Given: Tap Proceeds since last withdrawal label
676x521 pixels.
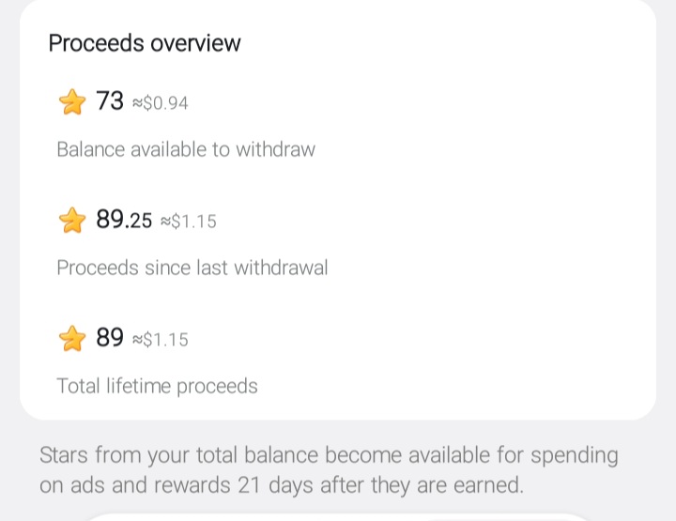Looking at the screenshot, I should click(x=192, y=268).
